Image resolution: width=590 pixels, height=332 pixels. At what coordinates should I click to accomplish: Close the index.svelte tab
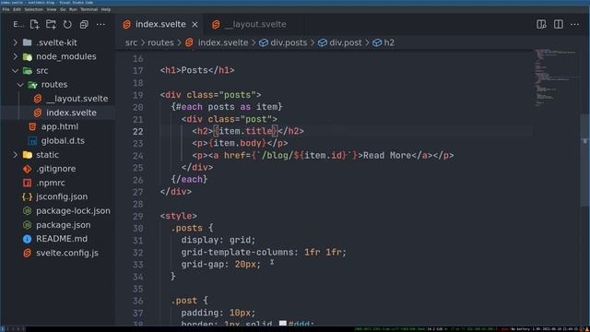[195, 25]
